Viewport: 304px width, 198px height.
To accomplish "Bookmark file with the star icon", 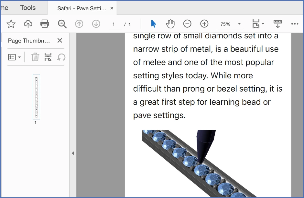I will click(11, 24).
